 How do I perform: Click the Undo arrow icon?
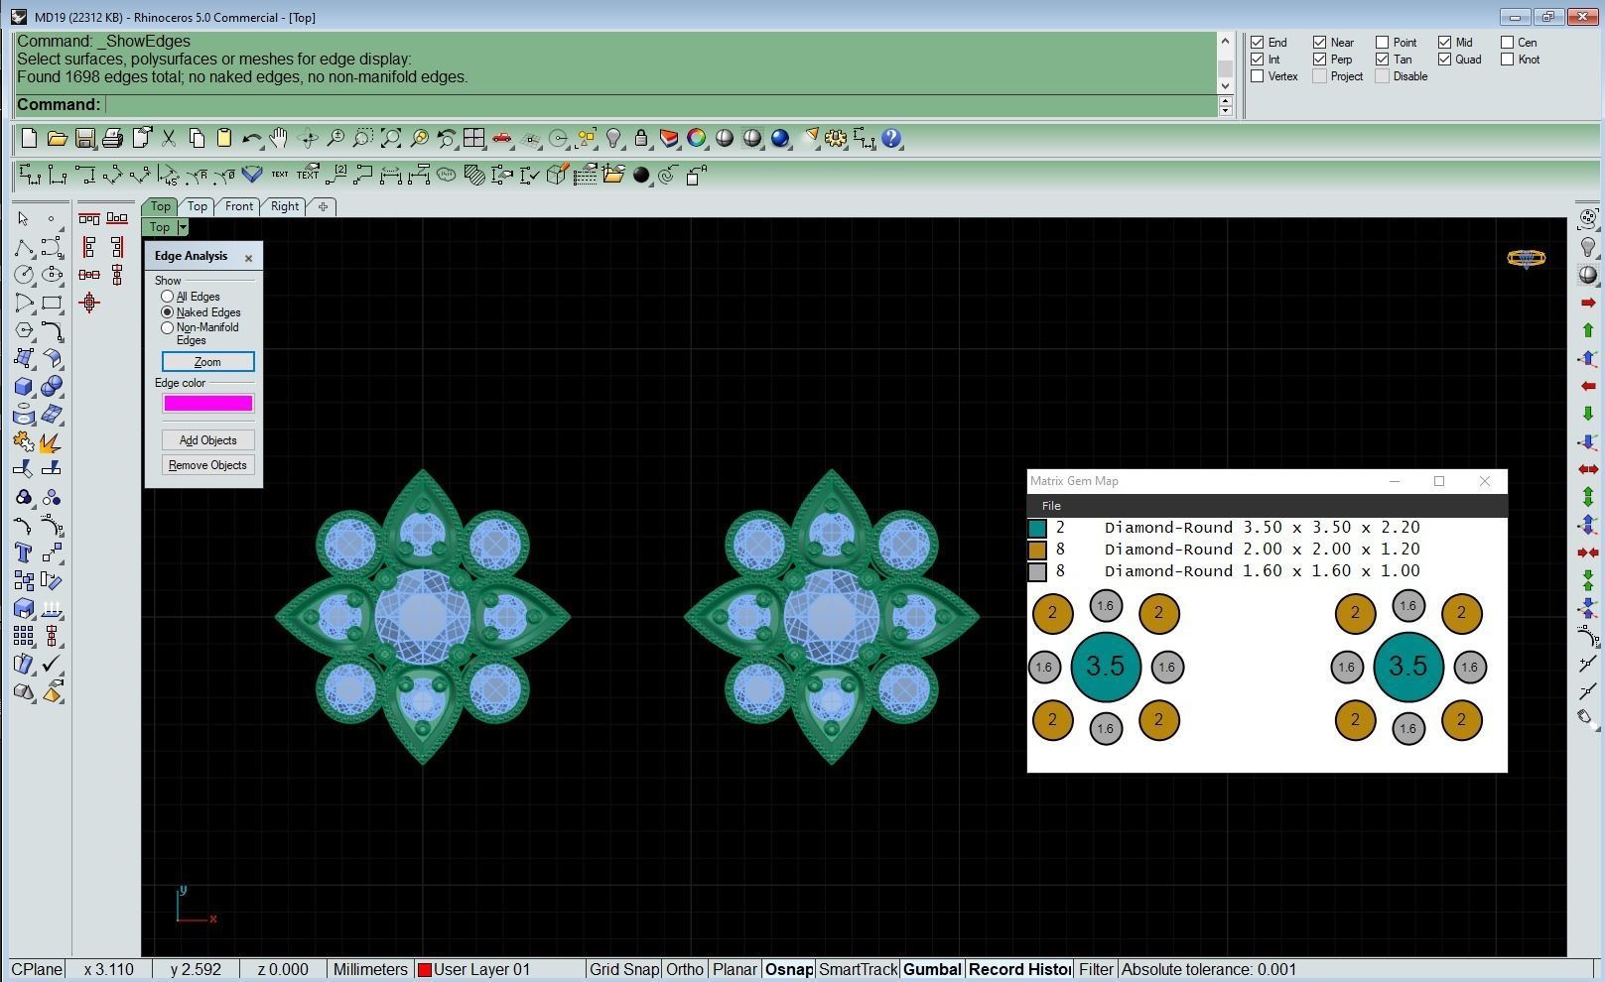point(251,139)
